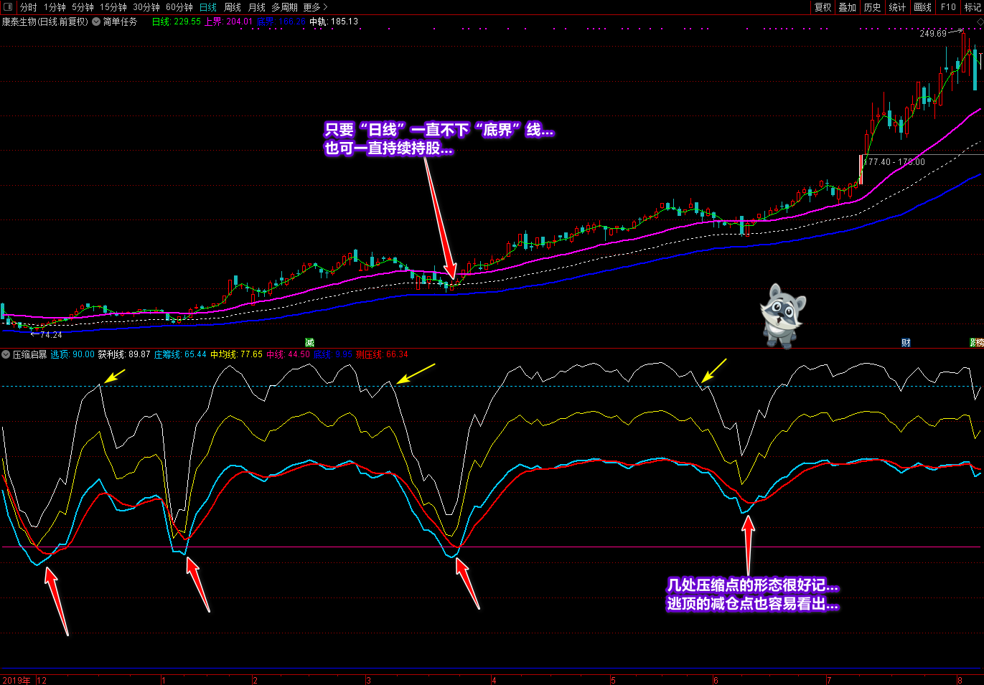
Task: Click the 74.24 low price label
Action: (51, 335)
